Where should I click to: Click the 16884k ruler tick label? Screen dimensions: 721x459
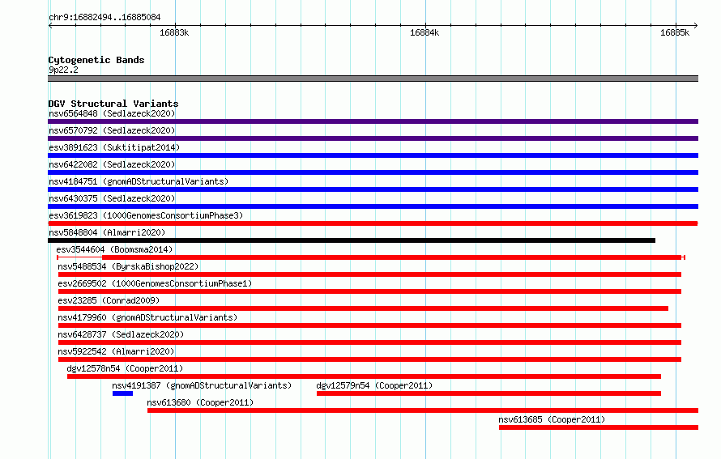[424, 32]
